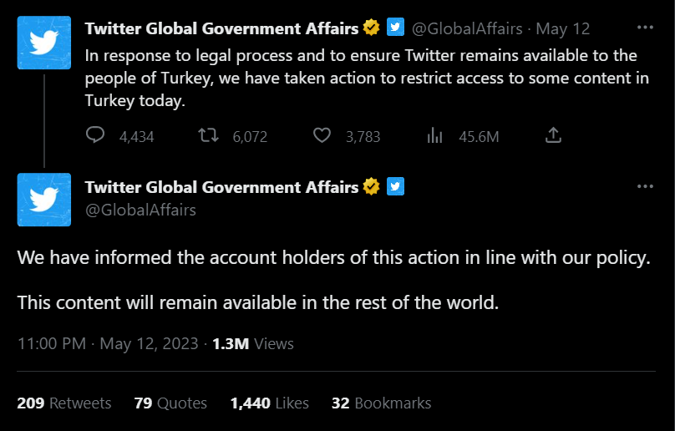Click blue Twitter affiliate badge on second tweet

pos(396,186)
